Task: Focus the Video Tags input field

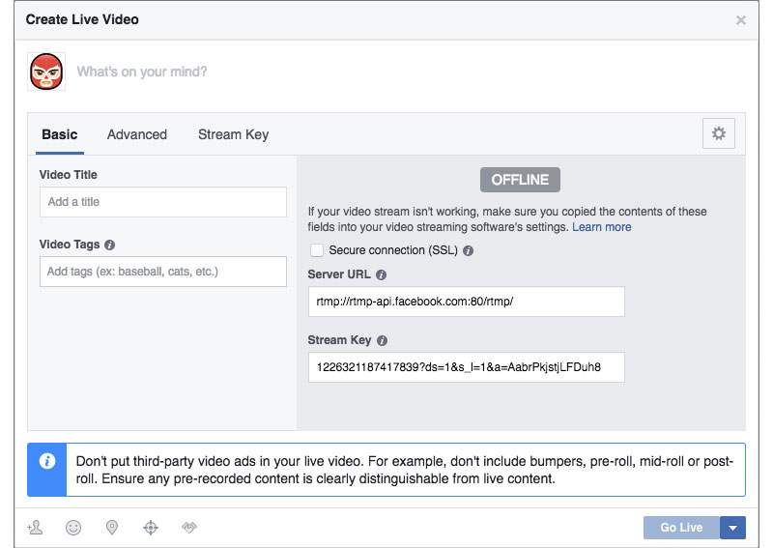Action: (163, 272)
